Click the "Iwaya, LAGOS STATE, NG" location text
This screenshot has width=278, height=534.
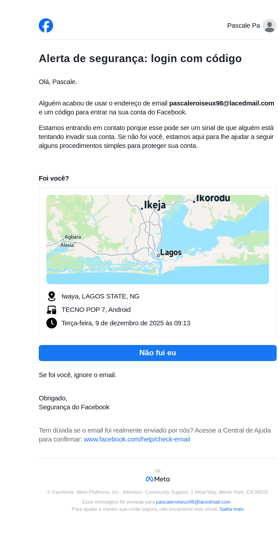(100, 296)
